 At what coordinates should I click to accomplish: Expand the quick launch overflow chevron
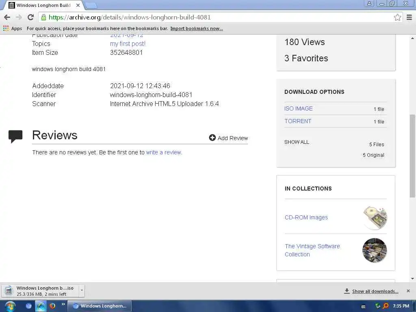63,304
